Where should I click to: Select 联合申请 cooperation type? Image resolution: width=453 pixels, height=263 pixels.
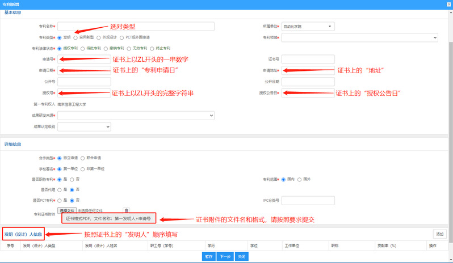[82, 158]
